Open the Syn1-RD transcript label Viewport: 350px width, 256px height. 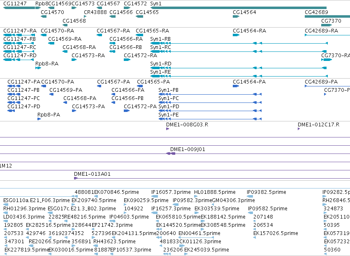161,64
